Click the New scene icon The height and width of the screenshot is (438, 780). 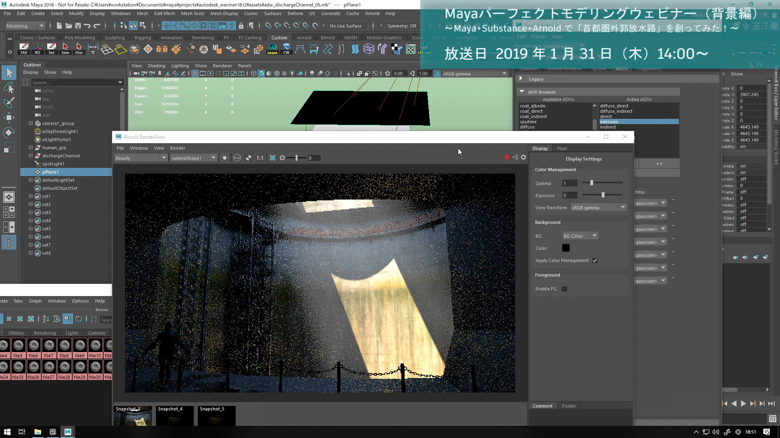59,26
